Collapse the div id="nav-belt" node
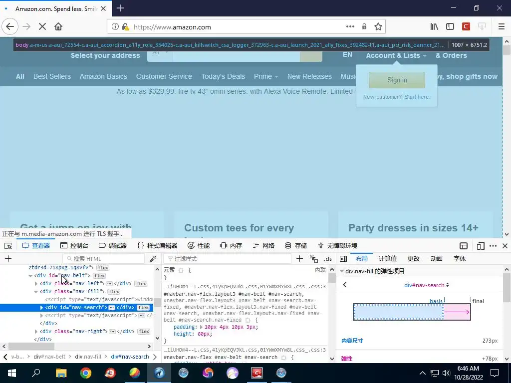 click(x=30, y=275)
